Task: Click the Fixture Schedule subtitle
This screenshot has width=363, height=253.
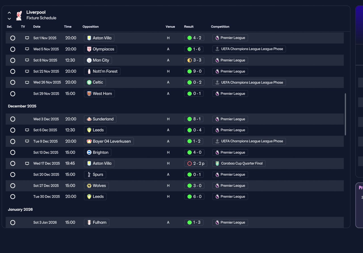Action: (x=41, y=18)
